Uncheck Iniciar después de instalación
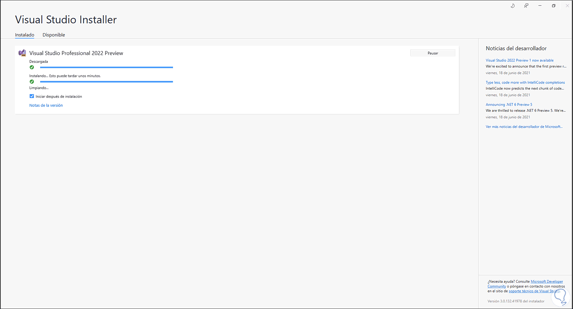 (32, 97)
